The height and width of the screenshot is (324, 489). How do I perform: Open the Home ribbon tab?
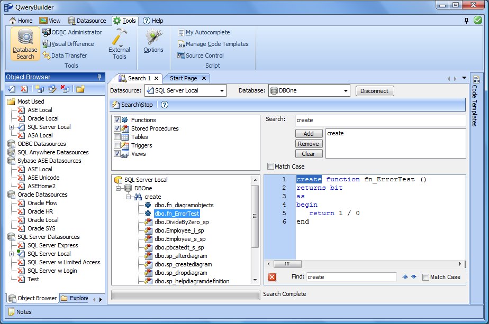(x=21, y=21)
